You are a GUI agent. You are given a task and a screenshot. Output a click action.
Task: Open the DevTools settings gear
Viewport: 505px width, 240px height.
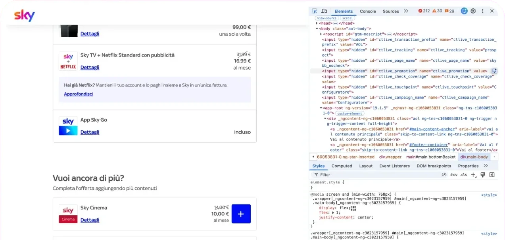473,11
